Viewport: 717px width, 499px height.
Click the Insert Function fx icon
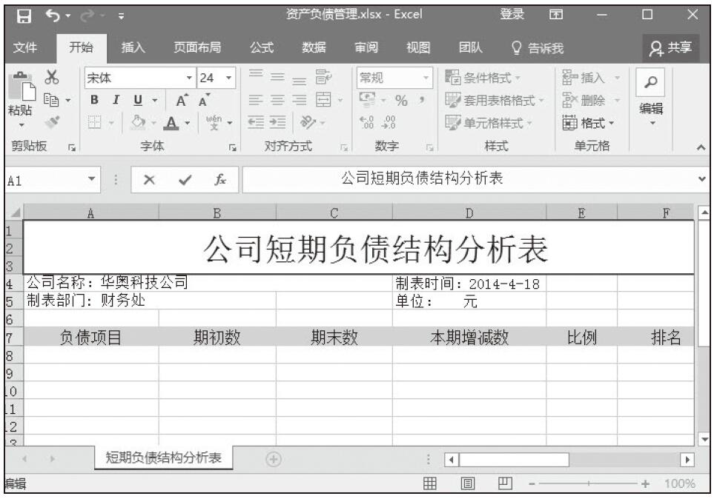point(221,178)
